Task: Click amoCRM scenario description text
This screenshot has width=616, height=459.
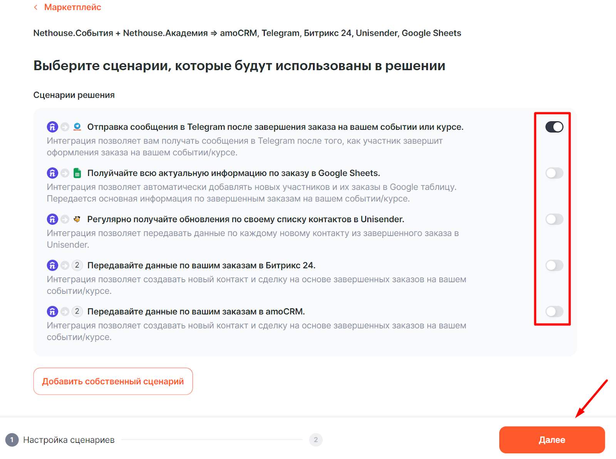Action: pos(256,332)
